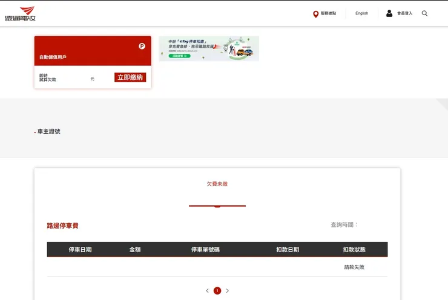448x300 pixels.
Task: Click the 立即繳納 pay now button
Action: [130, 77]
